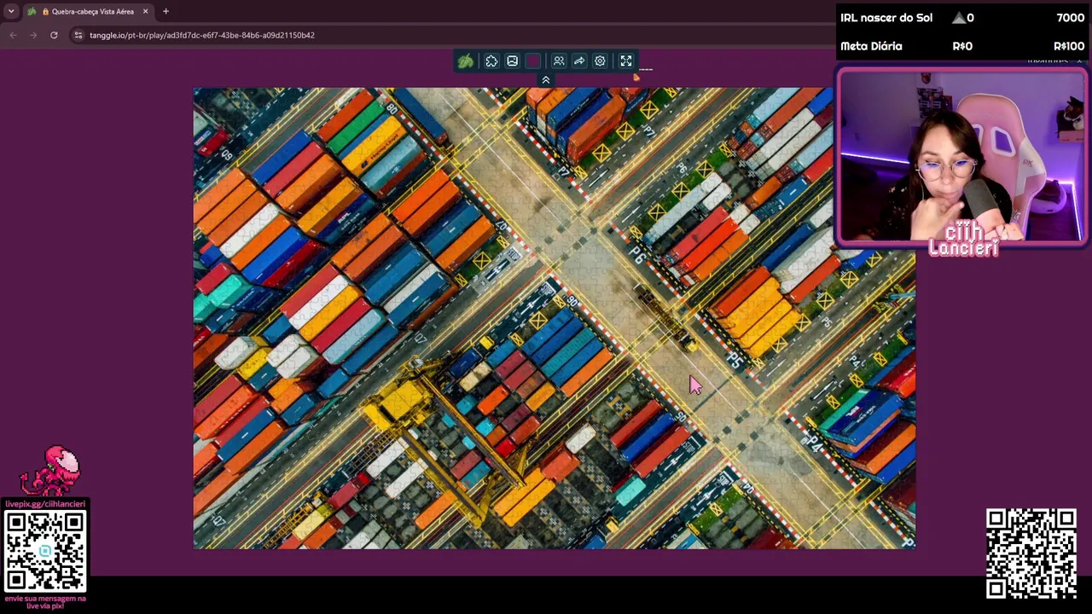This screenshot has width=1092, height=614.
Task: Reload the Tanggle page
Action: point(54,35)
